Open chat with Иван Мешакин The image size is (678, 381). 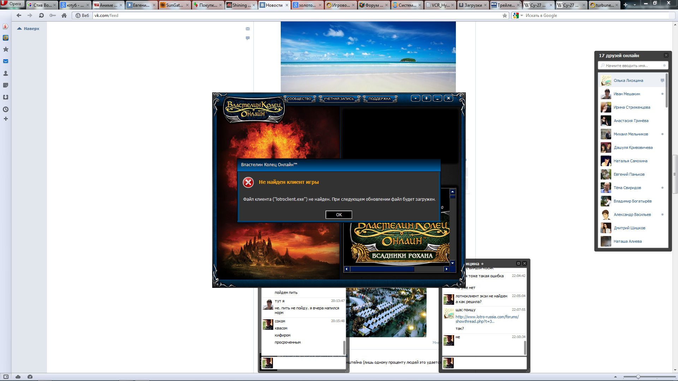tap(631, 94)
